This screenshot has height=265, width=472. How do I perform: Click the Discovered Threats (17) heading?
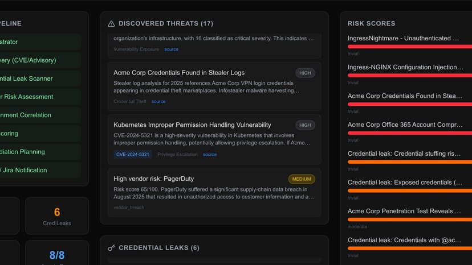coord(166,23)
